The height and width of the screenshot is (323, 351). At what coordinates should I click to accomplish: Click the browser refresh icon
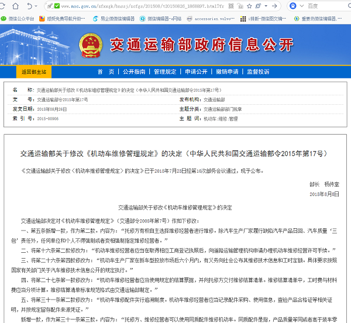pos(2,6)
